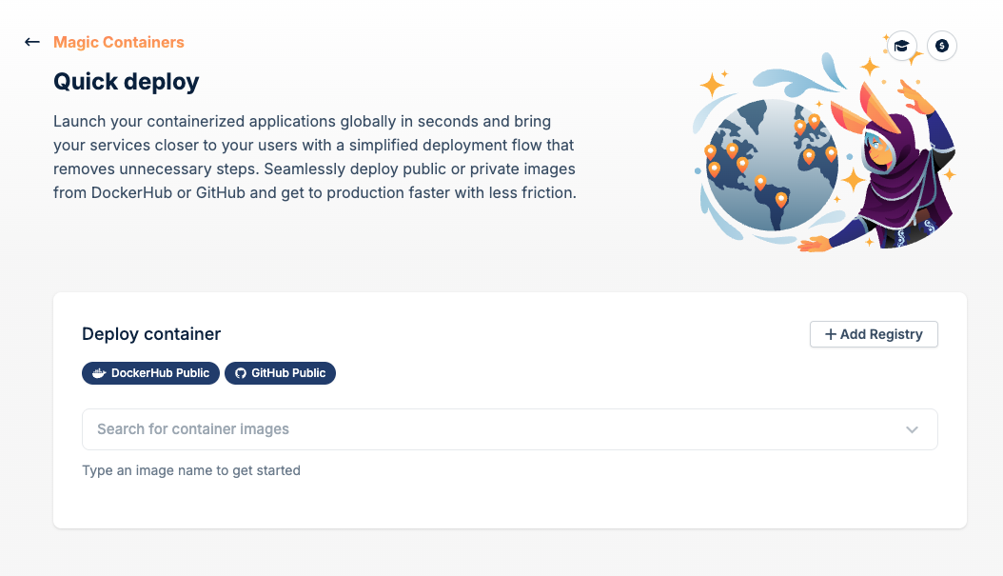Click the Add Registry button
This screenshot has width=1003, height=576.
pyautogui.click(x=873, y=334)
